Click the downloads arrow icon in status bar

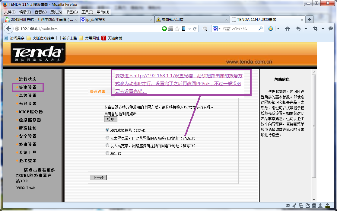coord(327,206)
